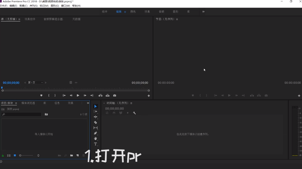Image resolution: width=302 pixels, height=169 pixels.
Task: Go to In point in Source monitor
Action: click(x=64, y=95)
